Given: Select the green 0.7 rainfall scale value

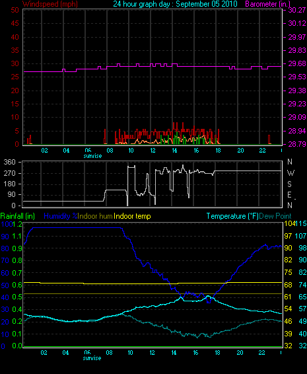Looking at the screenshot, I should pyautogui.click(x=17, y=273).
